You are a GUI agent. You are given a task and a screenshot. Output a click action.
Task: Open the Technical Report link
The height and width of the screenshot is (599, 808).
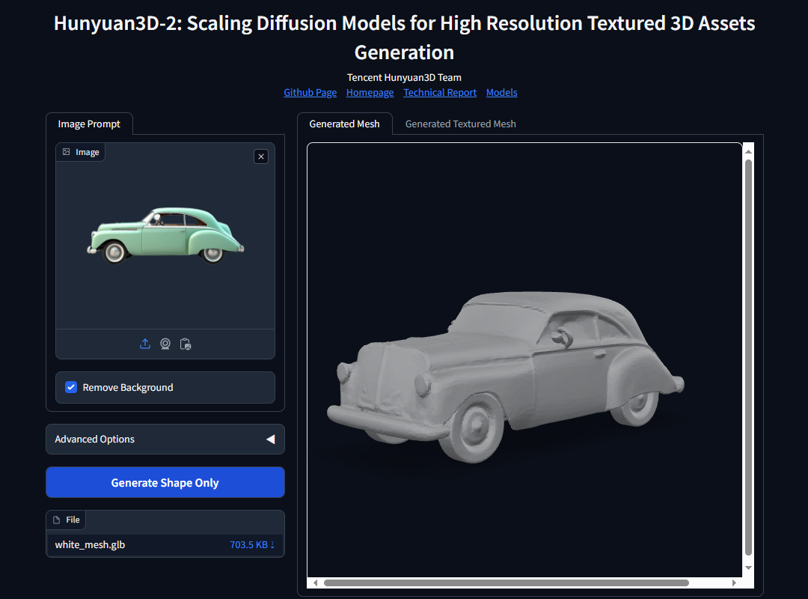(x=440, y=93)
